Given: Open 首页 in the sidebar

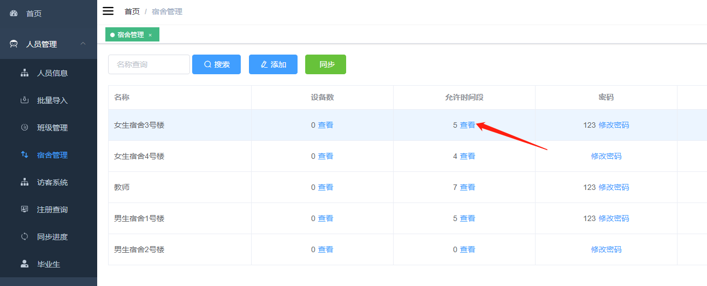Looking at the screenshot, I should click(49, 13).
